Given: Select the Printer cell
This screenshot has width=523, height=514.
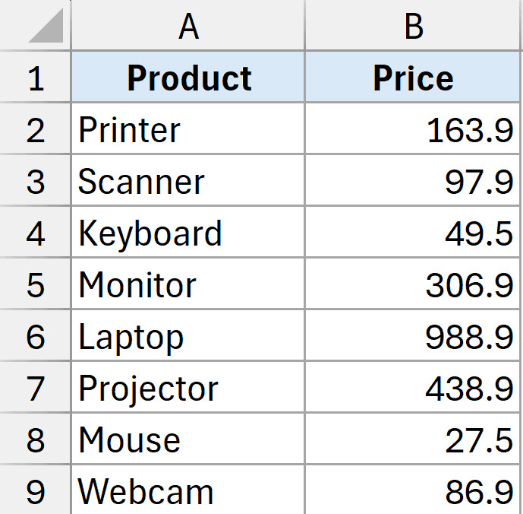Looking at the screenshot, I should point(188,130).
